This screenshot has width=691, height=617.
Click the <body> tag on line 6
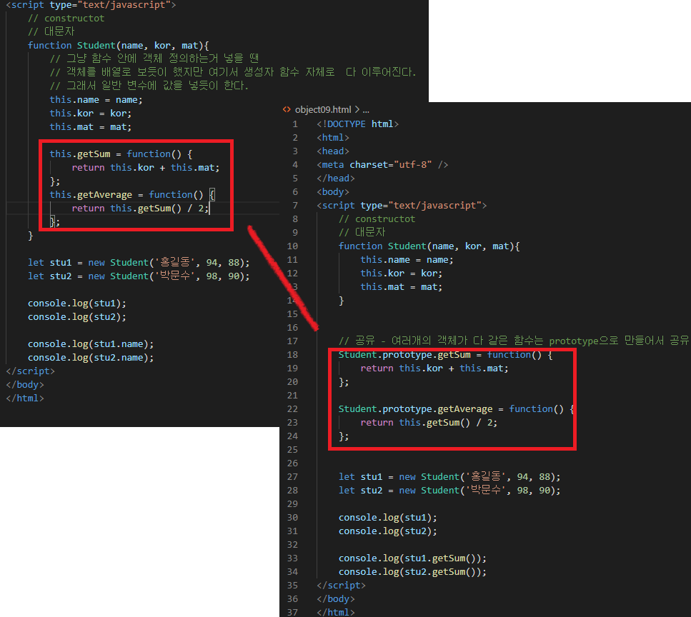coord(333,192)
